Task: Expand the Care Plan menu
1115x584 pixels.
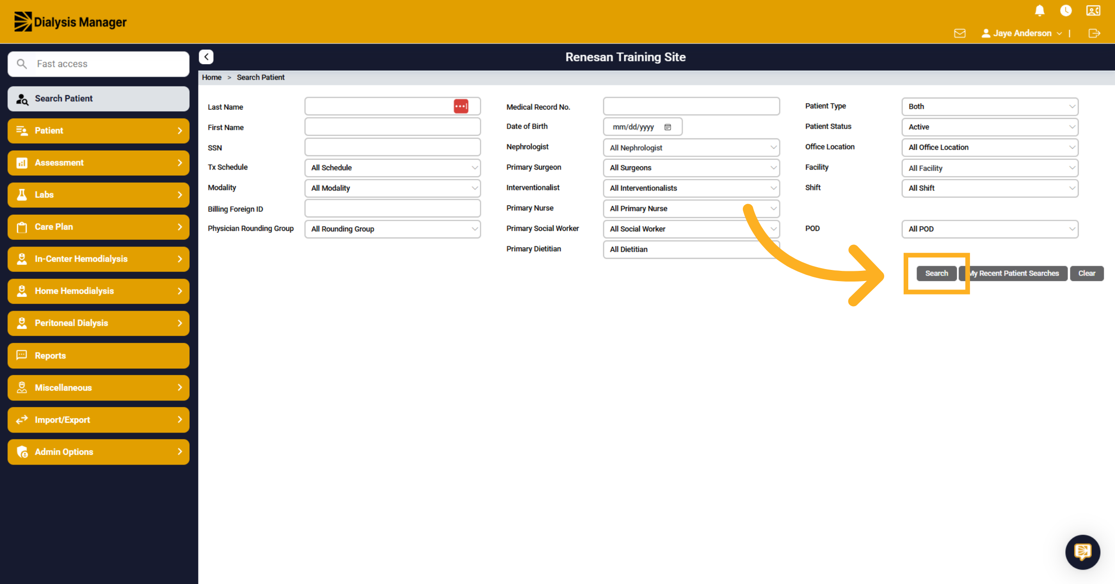Action: tap(98, 227)
